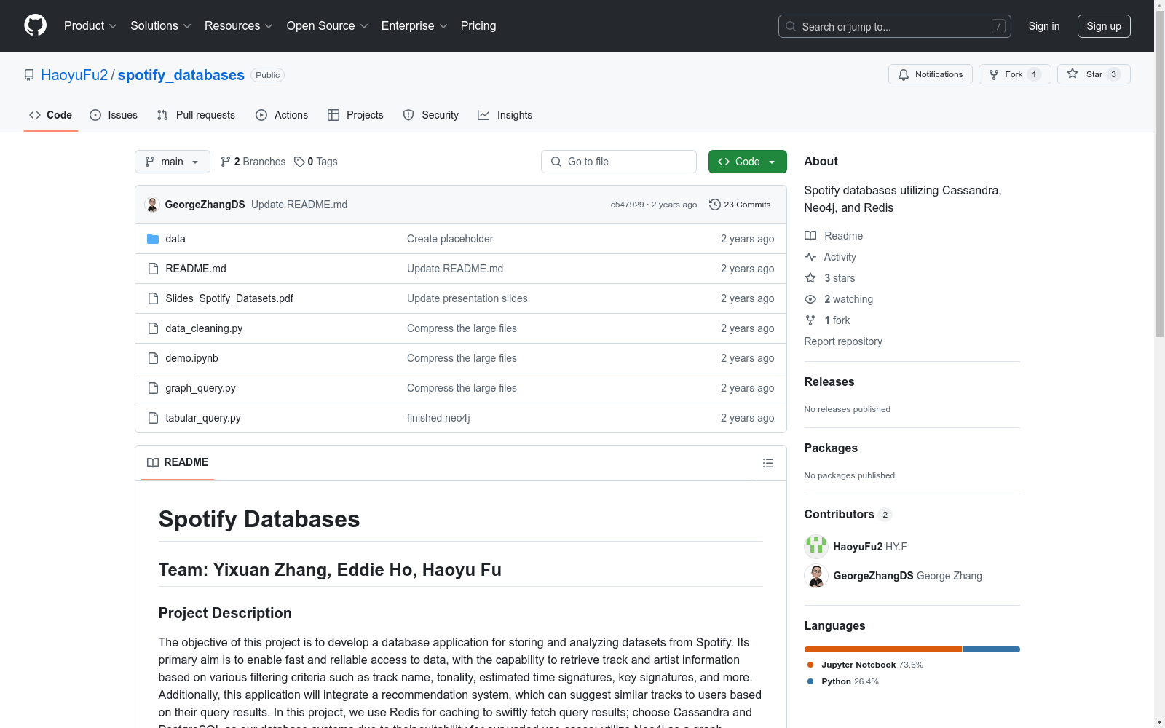1165x728 pixels.
Task: Open the Pricing menu item
Action: coord(478,25)
